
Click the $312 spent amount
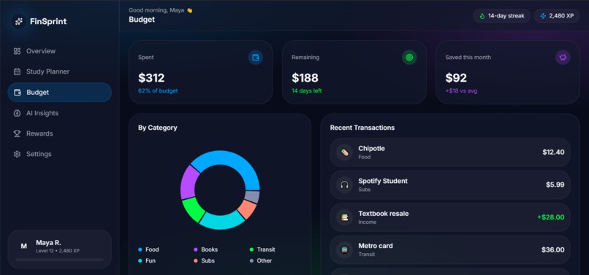click(151, 78)
